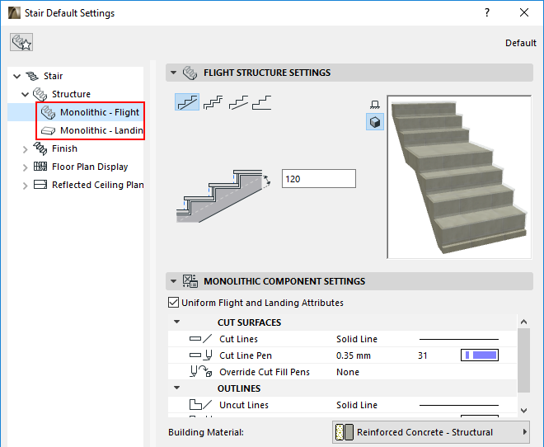The width and height of the screenshot is (544, 447).
Task: Click Solid Line value for Cut Lines
Action: [x=357, y=339]
